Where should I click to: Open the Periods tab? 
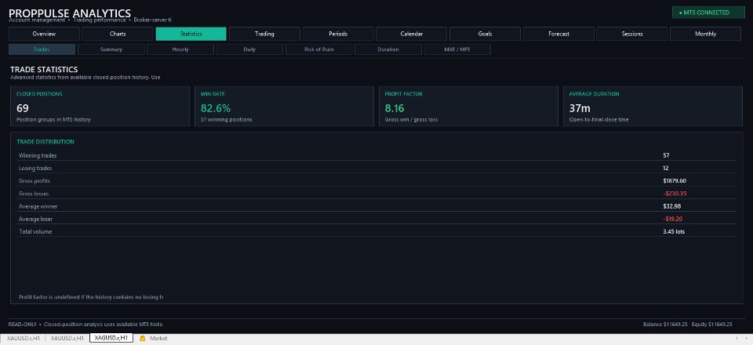click(x=338, y=34)
